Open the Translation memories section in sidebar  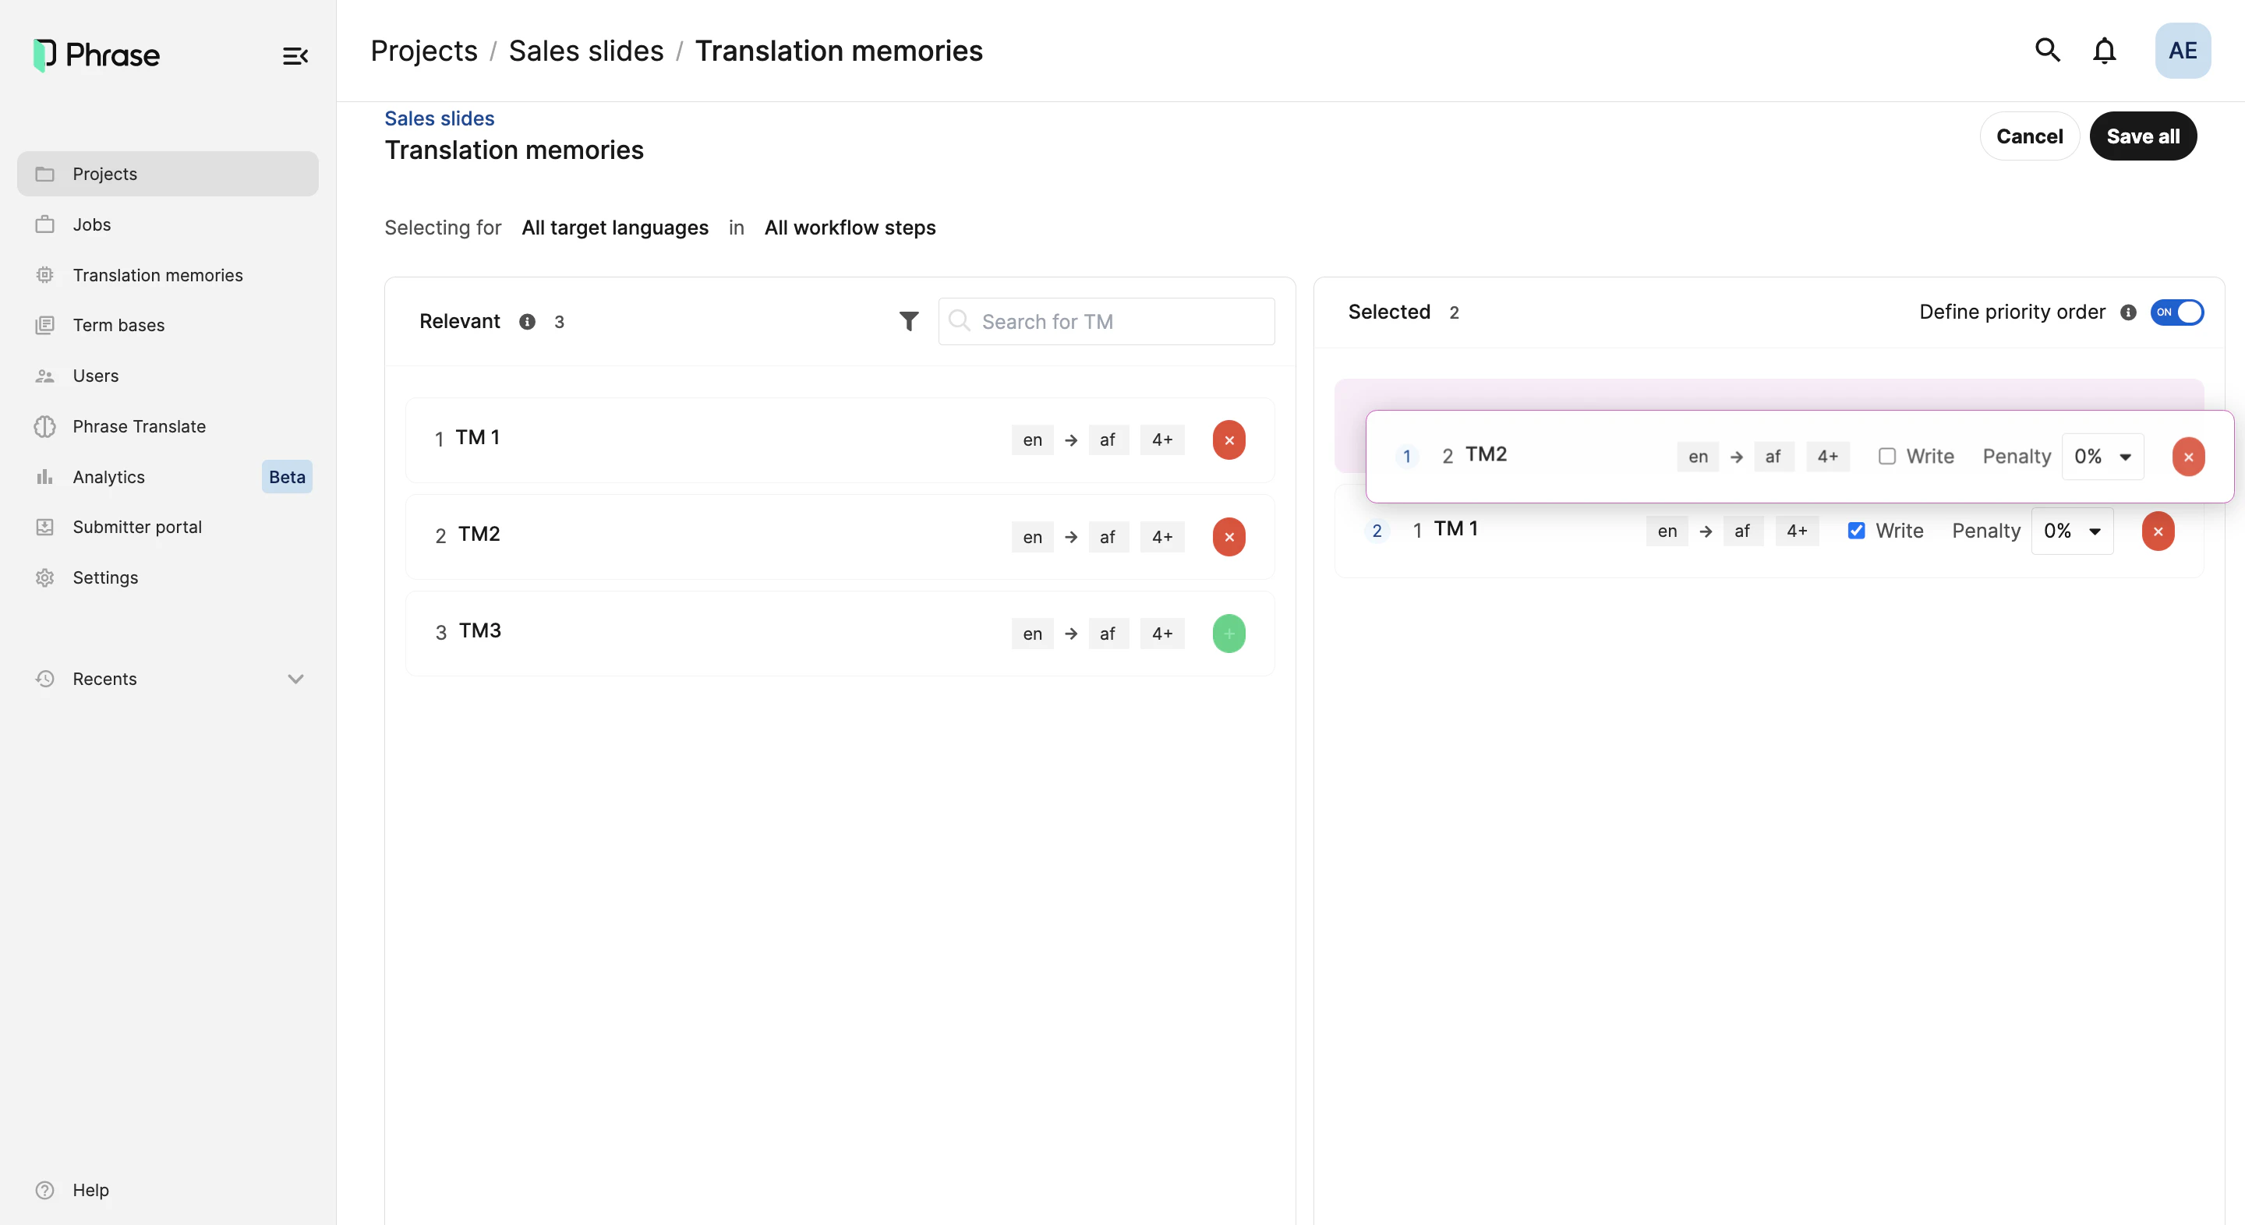click(x=157, y=274)
